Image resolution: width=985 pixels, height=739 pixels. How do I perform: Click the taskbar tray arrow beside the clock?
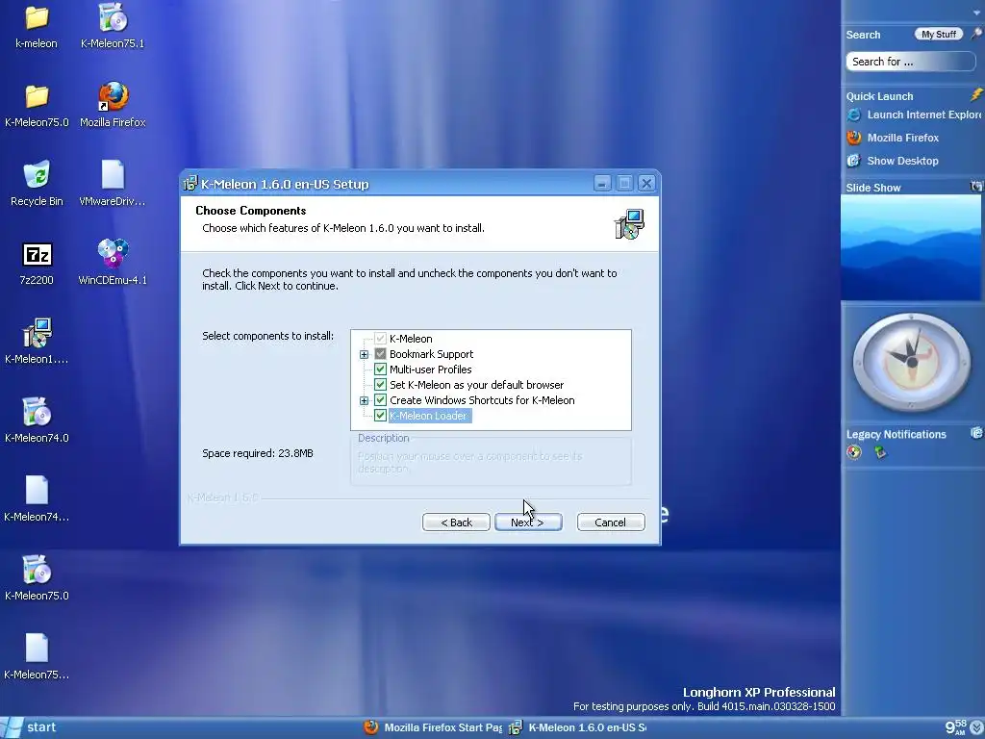click(977, 727)
